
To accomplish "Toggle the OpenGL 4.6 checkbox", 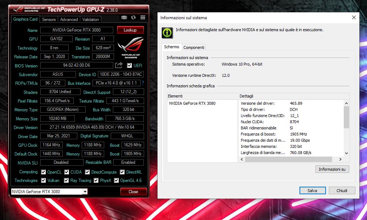I will [116, 180].
